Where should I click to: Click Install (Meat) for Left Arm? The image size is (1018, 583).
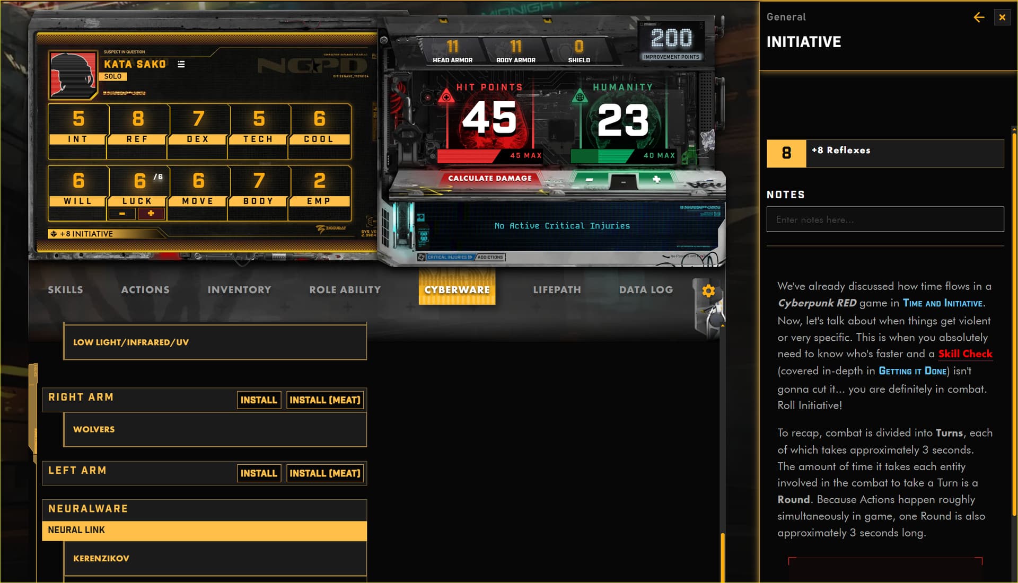[325, 473]
